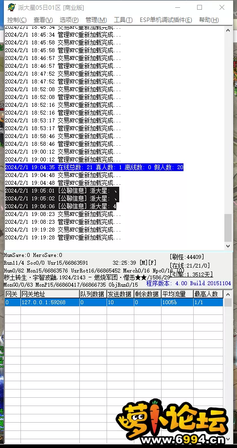
Task: Click the 1/1 最高人数 cell
Action: point(208,302)
